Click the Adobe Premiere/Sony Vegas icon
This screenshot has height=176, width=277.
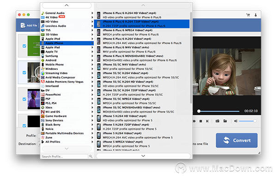43,82
